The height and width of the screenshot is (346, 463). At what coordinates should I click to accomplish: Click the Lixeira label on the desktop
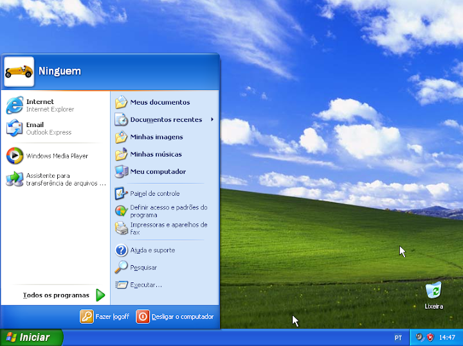433,306
